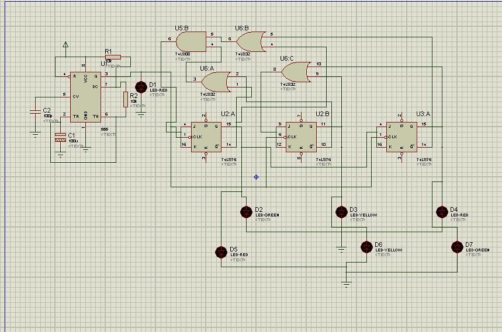Image resolution: width=502 pixels, height=332 pixels.
Task: Click the ground symbol below LED D1
Action: (141, 114)
